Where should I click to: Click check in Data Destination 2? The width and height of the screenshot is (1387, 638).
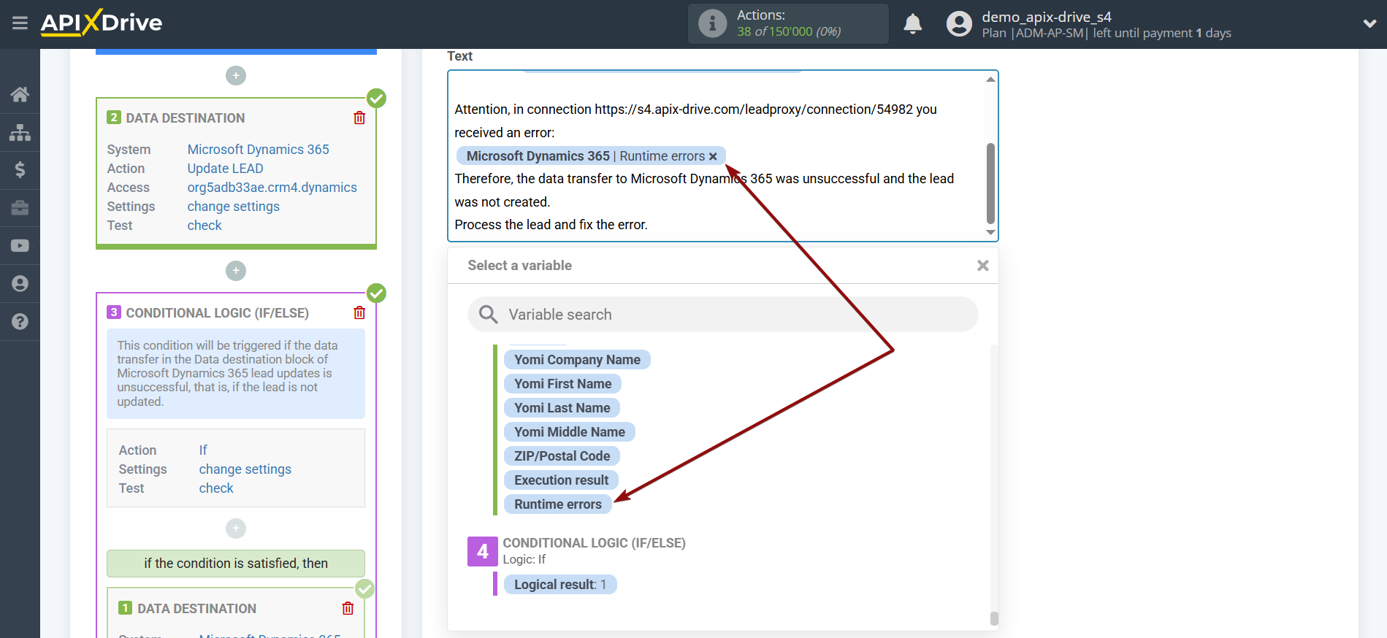point(205,226)
